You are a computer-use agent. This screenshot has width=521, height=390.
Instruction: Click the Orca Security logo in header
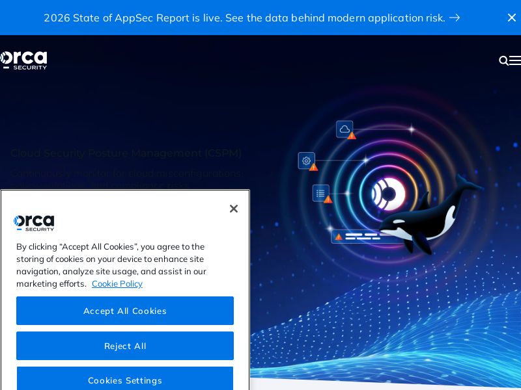click(x=23, y=60)
